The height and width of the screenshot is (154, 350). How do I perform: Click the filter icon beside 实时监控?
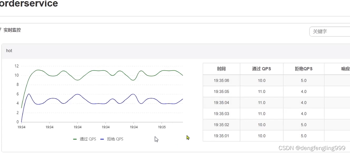click(1, 30)
